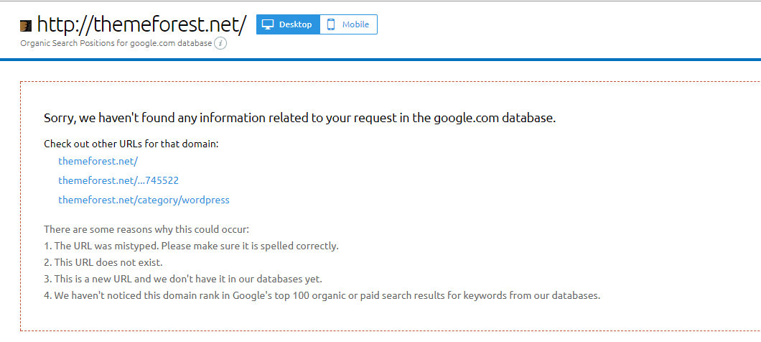Screen dimensions: 761x342
Task: Click the Check out other URLs label
Action: coord(131,144)
